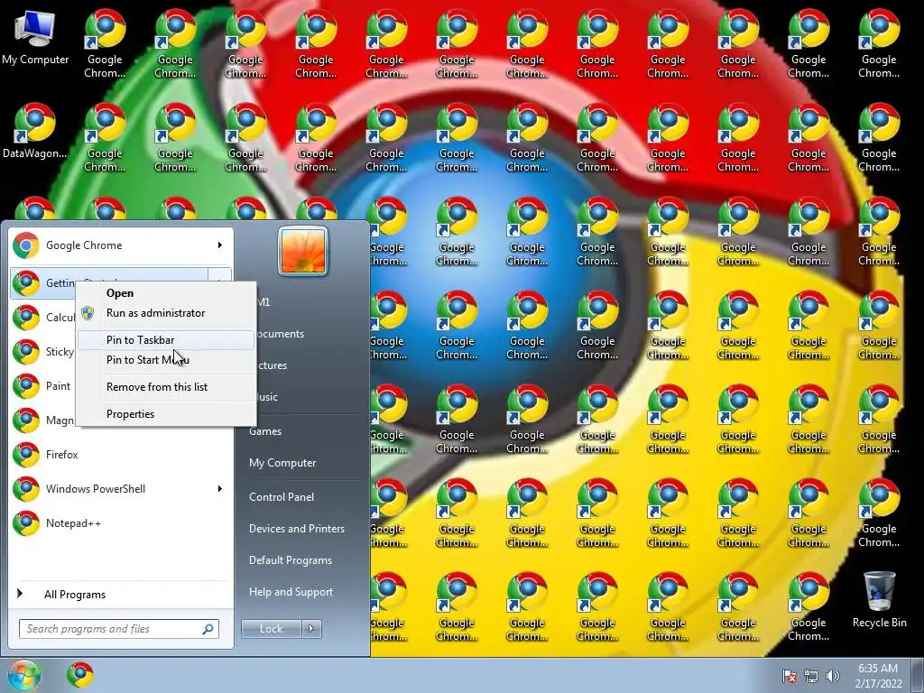Open Default Programs
924x693 pixels.
pos(291,560)
